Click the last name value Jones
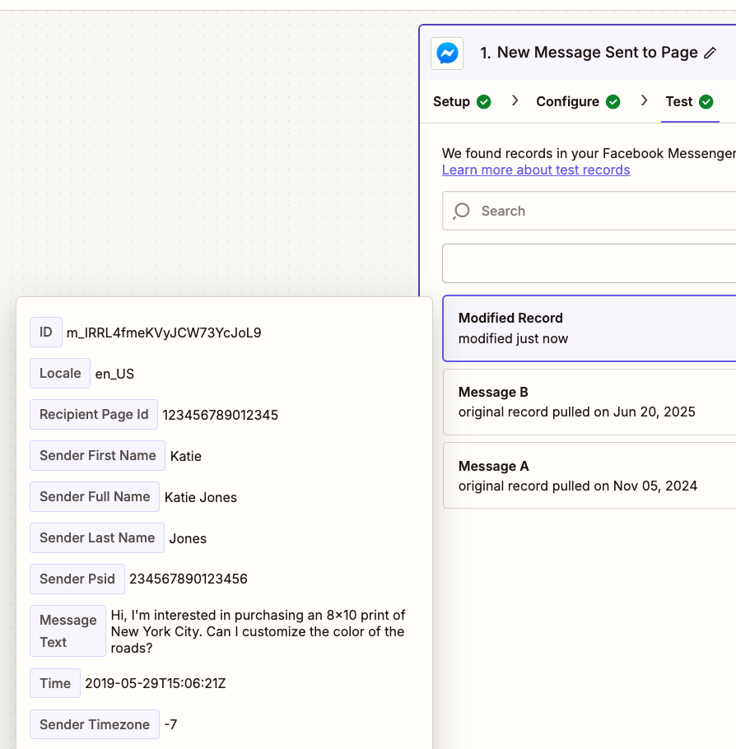Viewport: 736px width, 749px height. tap(188, 538)
